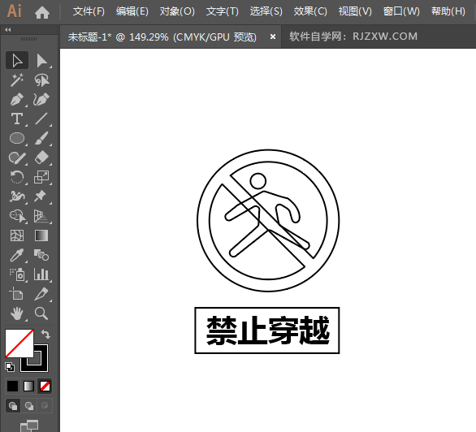The height and width of the screenshot is (432, 476).
Task: Select the Ellipse tool
Action: [x=17, y=138]
